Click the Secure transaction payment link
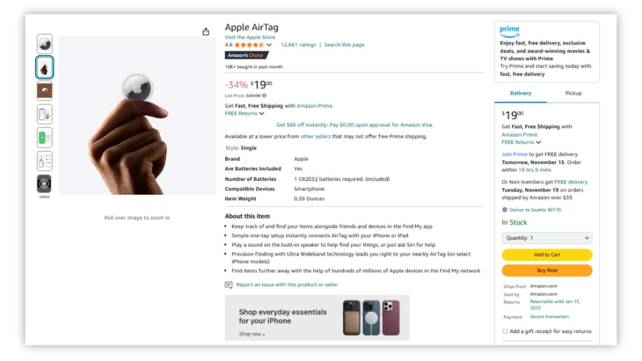 tap(549, 316)
